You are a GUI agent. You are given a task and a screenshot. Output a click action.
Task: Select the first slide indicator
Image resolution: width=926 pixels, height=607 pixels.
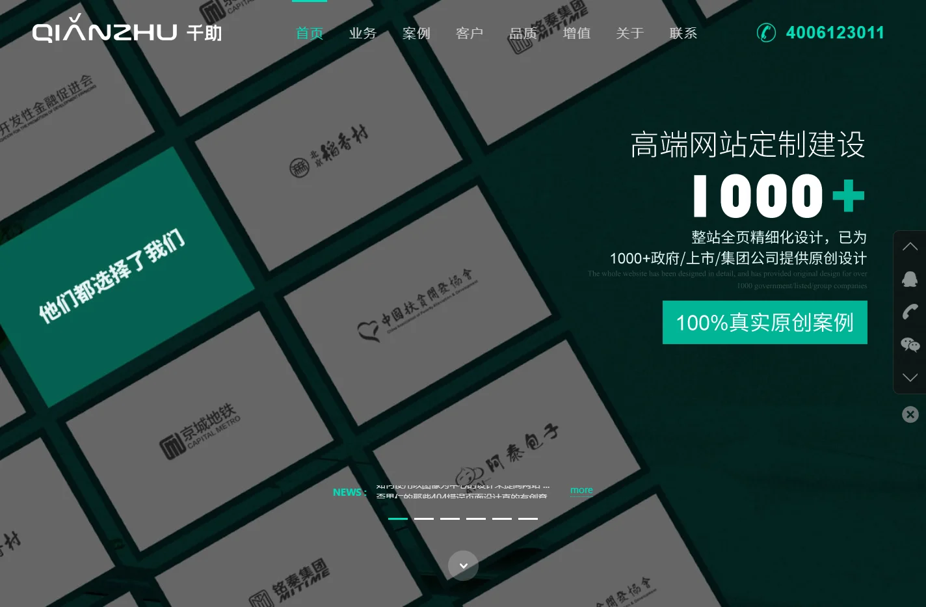pos(398,519)
